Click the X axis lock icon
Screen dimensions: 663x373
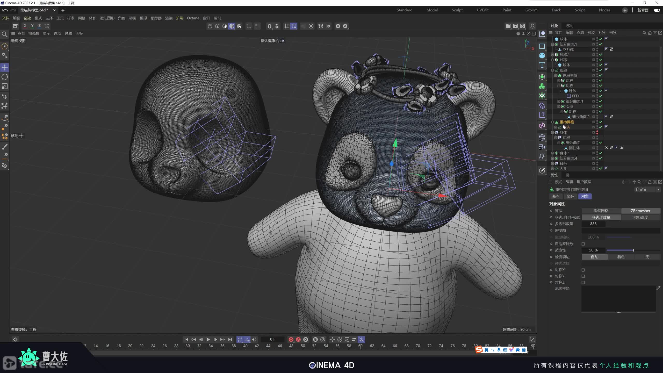pyautogui.click(x=25, y=26)
